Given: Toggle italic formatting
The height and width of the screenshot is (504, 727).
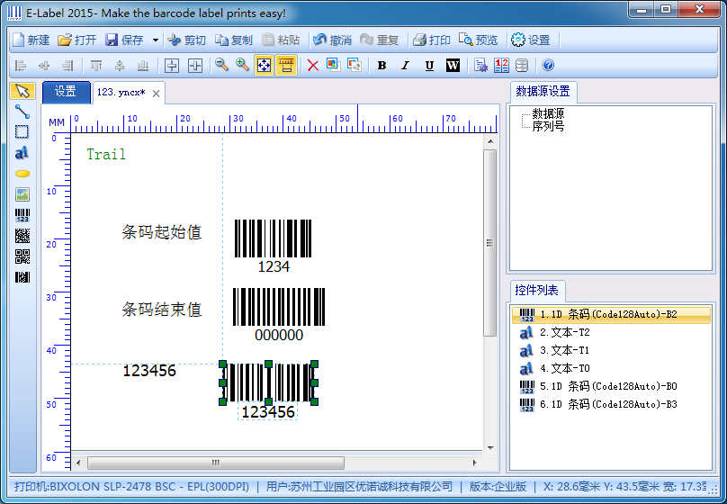Looking at the screenshot, I should tap(405, 66).
